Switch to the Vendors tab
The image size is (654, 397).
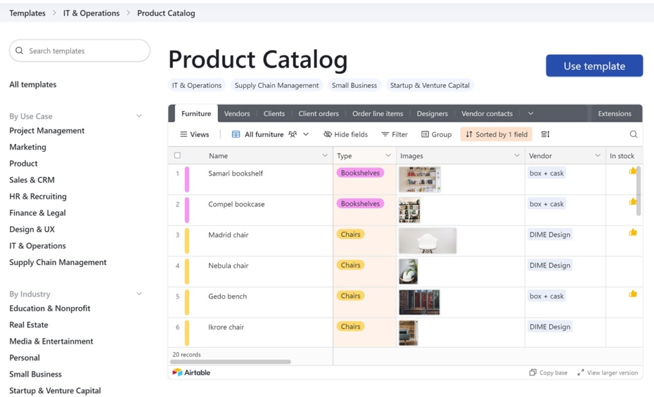pos(237,113)
